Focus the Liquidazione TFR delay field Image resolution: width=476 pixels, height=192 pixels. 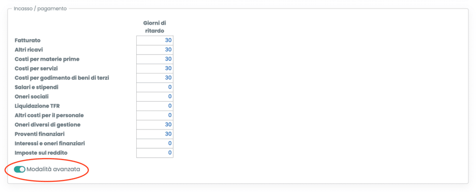(x=154, y=106)
